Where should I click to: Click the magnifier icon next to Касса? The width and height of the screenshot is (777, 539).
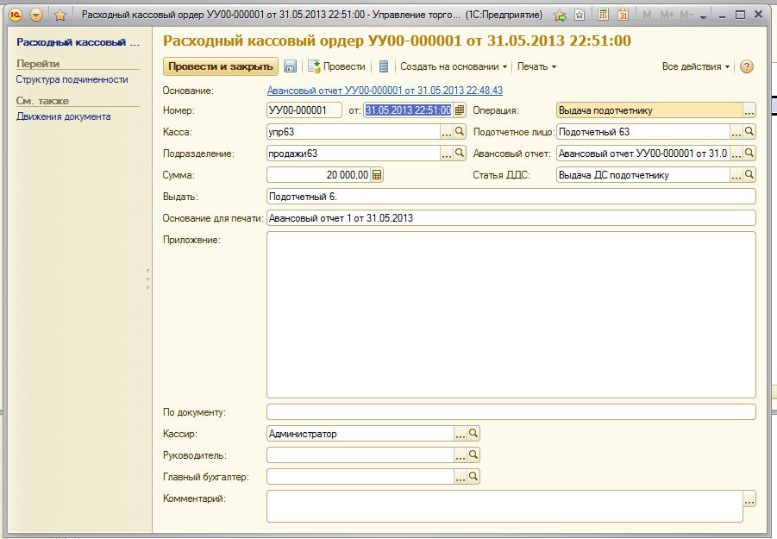coord(460,132)
